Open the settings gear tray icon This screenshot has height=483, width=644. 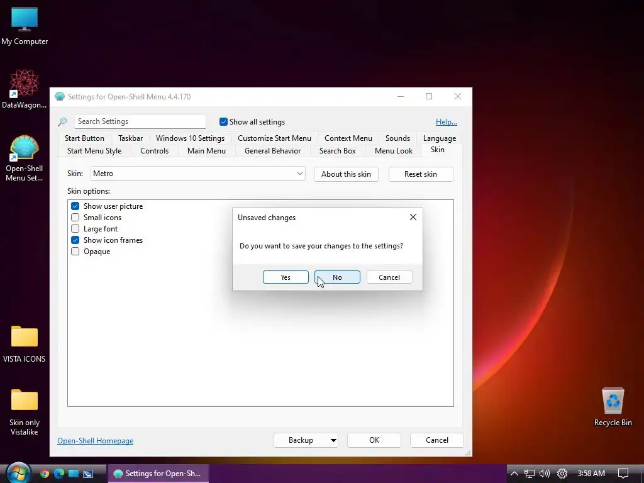(x=562, y=474)
